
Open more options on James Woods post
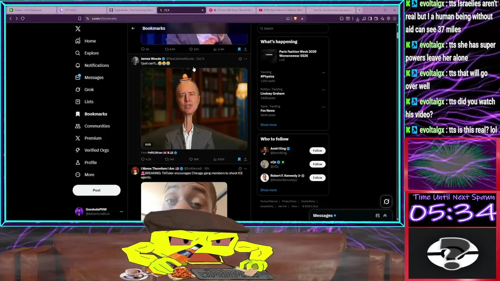point(245,59)
